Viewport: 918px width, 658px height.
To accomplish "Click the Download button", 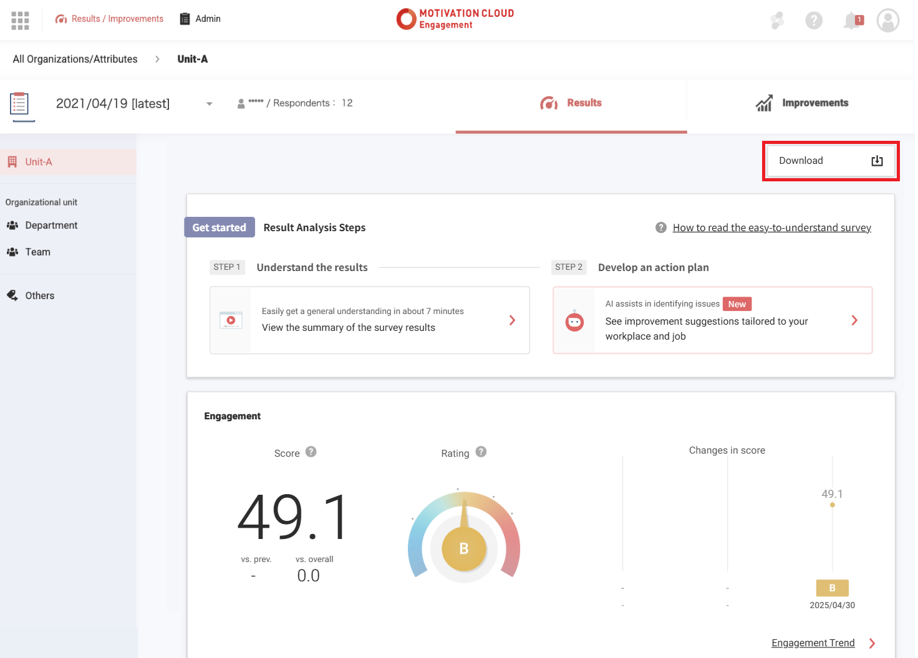I will click(830, 161).
